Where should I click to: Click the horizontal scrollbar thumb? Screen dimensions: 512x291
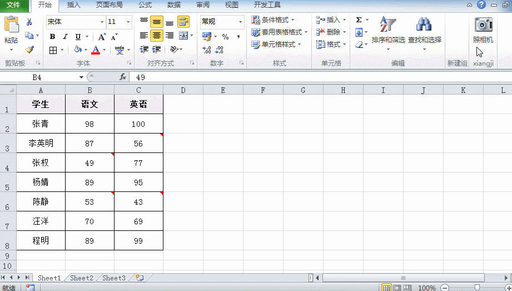[x=403, y=278]
